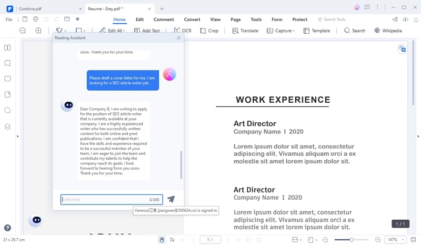Click the undo arrow icon
421x245 pixels.
pyautogui.click(x=46, y=19)
